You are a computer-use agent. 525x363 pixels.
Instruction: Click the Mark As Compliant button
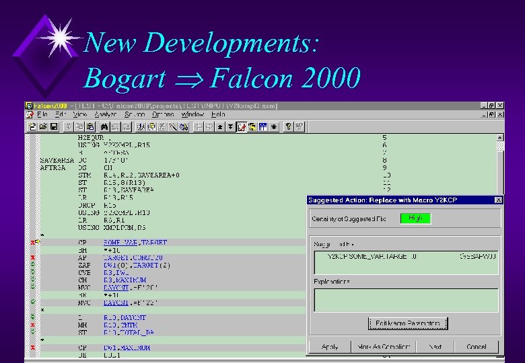coord(384,347)
